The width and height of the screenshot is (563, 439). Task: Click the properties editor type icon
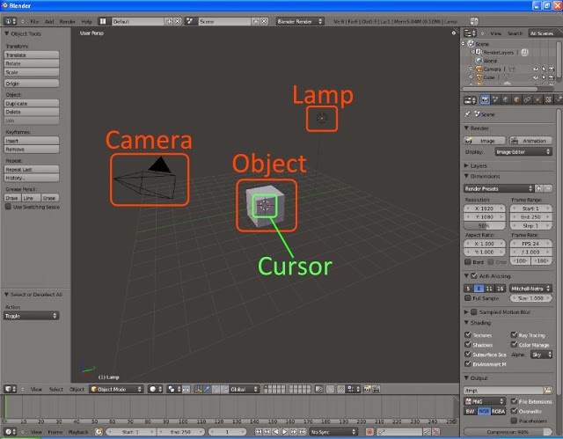[x=470, y=100]
